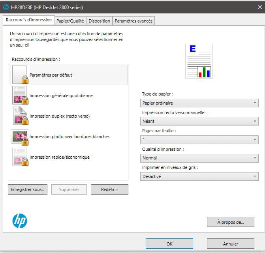
Task: Open the Disposition tab
Action: (99, 21)
